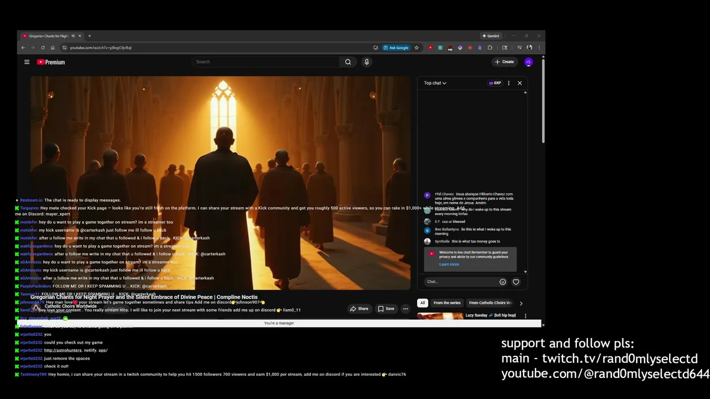This screenshot has width=710, height=399.
Task: Focus the YouTube Search field
Action: pyautogui.click(x=266, y=62)
